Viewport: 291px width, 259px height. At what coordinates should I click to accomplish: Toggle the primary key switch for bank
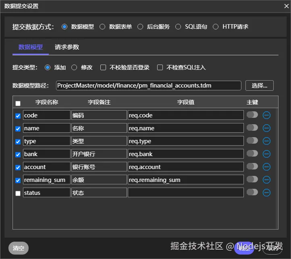(252, 153)
